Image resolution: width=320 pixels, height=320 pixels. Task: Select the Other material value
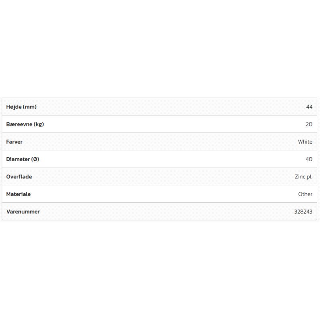(305, 194)
